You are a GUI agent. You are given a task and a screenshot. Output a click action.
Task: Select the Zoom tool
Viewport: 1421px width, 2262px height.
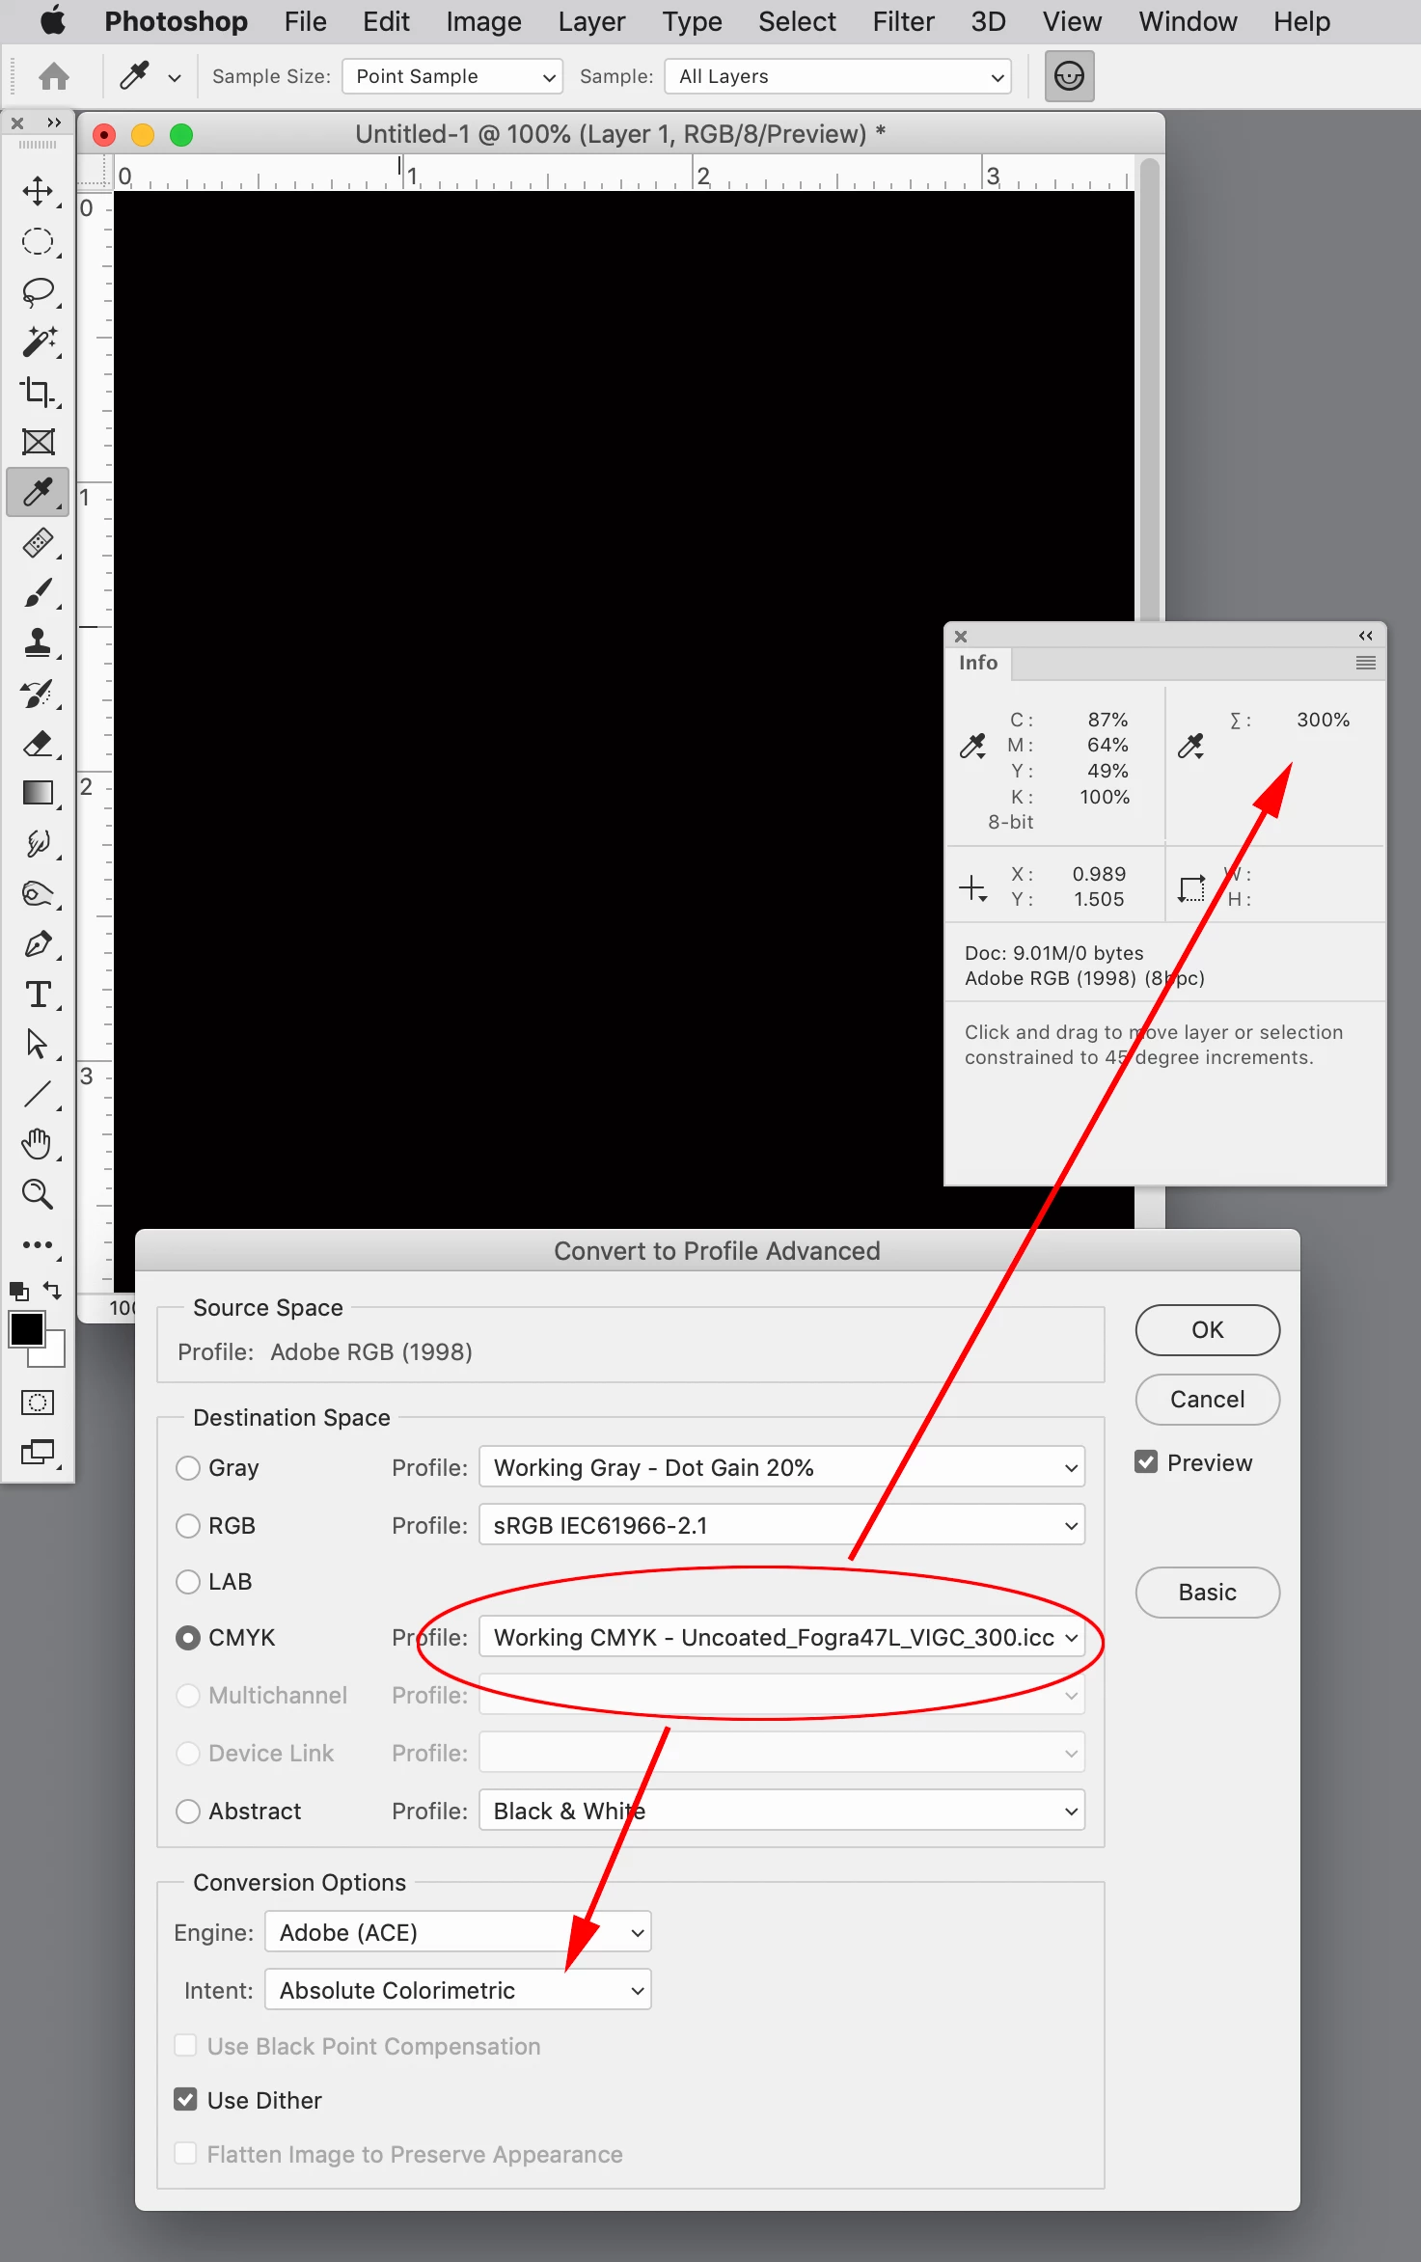[38, 1194]
